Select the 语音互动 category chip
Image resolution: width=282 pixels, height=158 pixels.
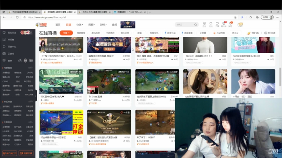170,33
